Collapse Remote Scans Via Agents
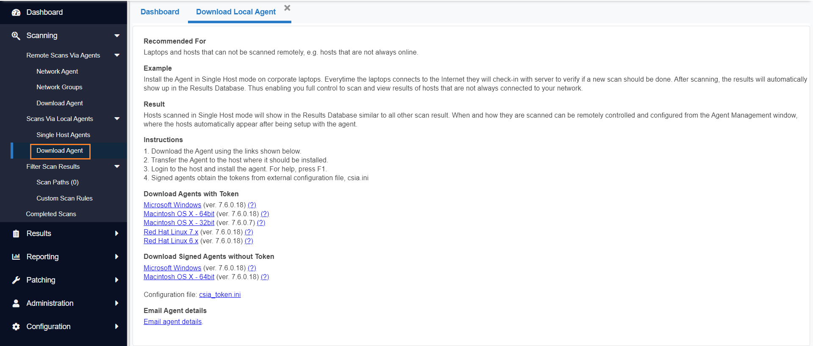 (117, 55)
